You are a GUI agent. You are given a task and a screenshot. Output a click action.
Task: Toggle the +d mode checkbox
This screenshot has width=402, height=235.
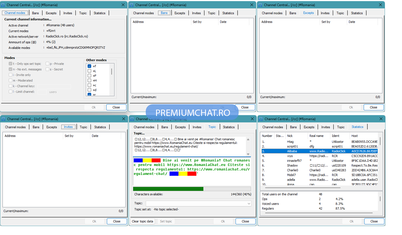[x=90, y=90]
